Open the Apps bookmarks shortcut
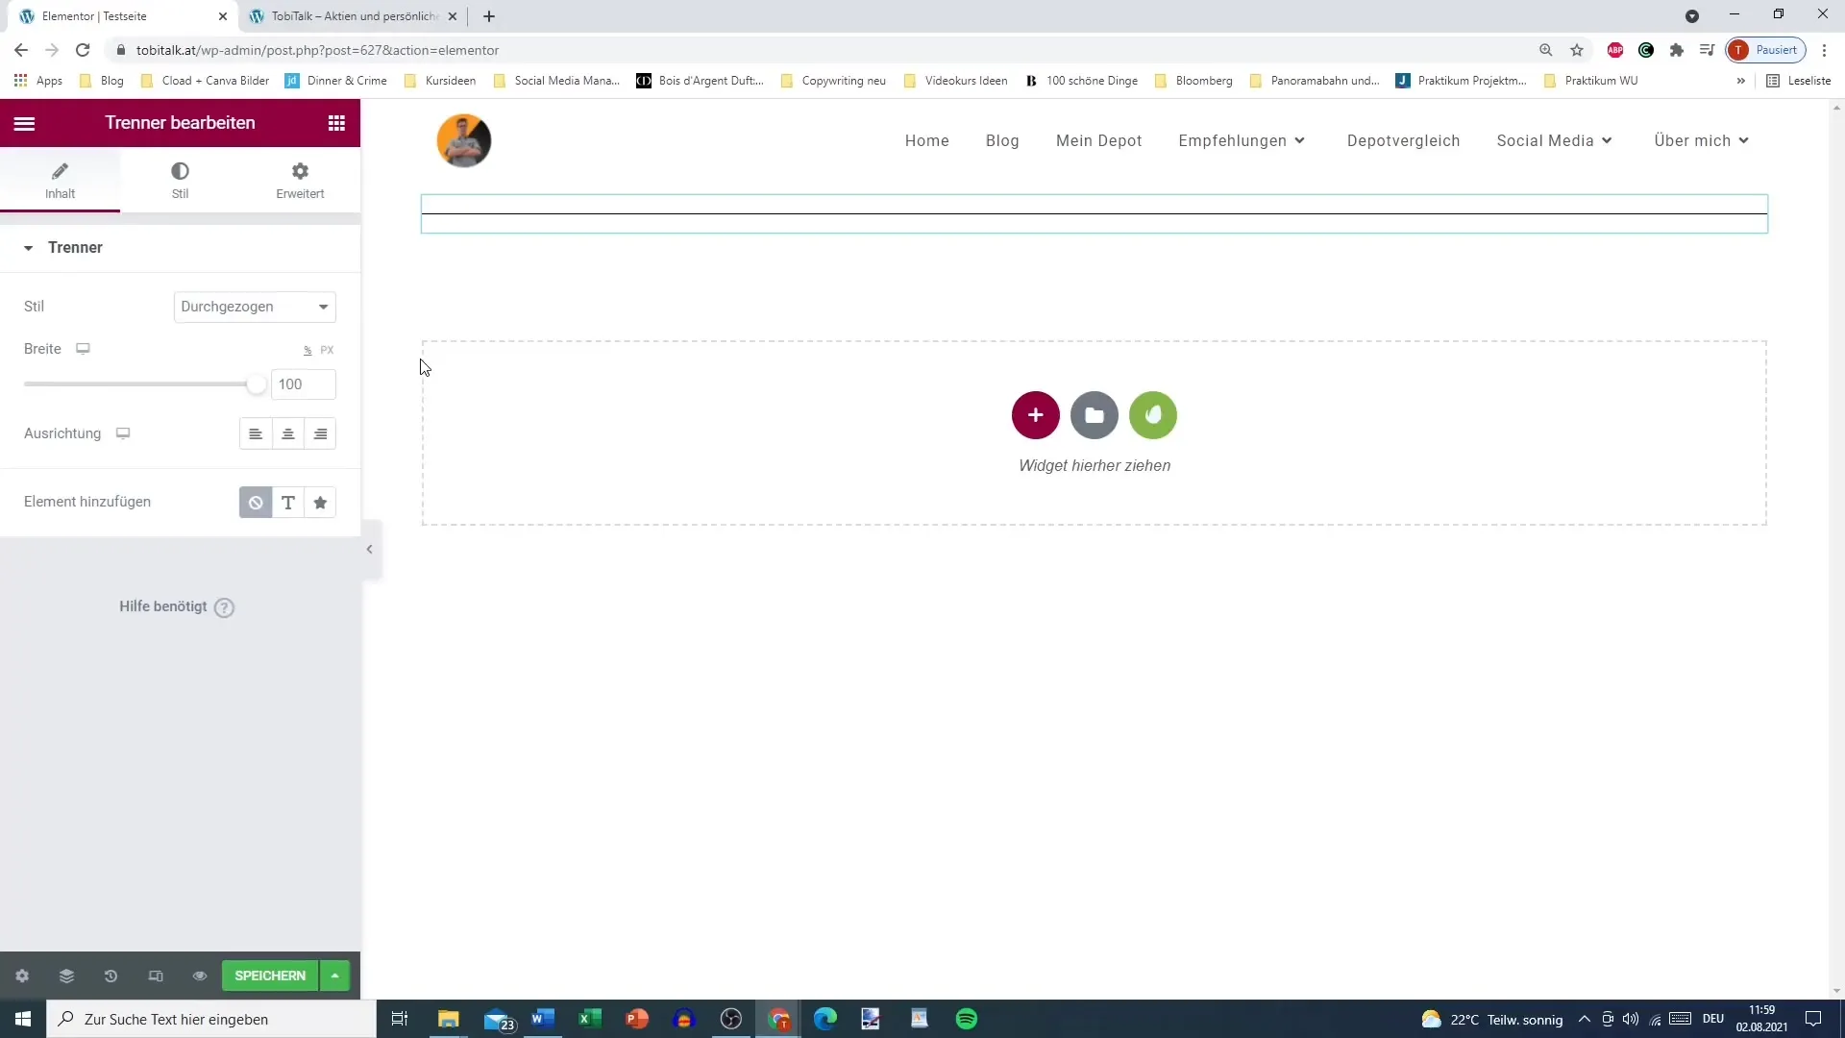 pyautogui.click(x=38, y=81)
